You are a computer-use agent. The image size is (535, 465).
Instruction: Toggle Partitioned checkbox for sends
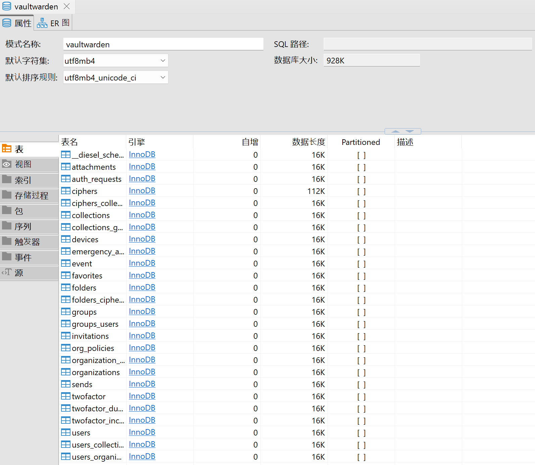coord(361,384)
